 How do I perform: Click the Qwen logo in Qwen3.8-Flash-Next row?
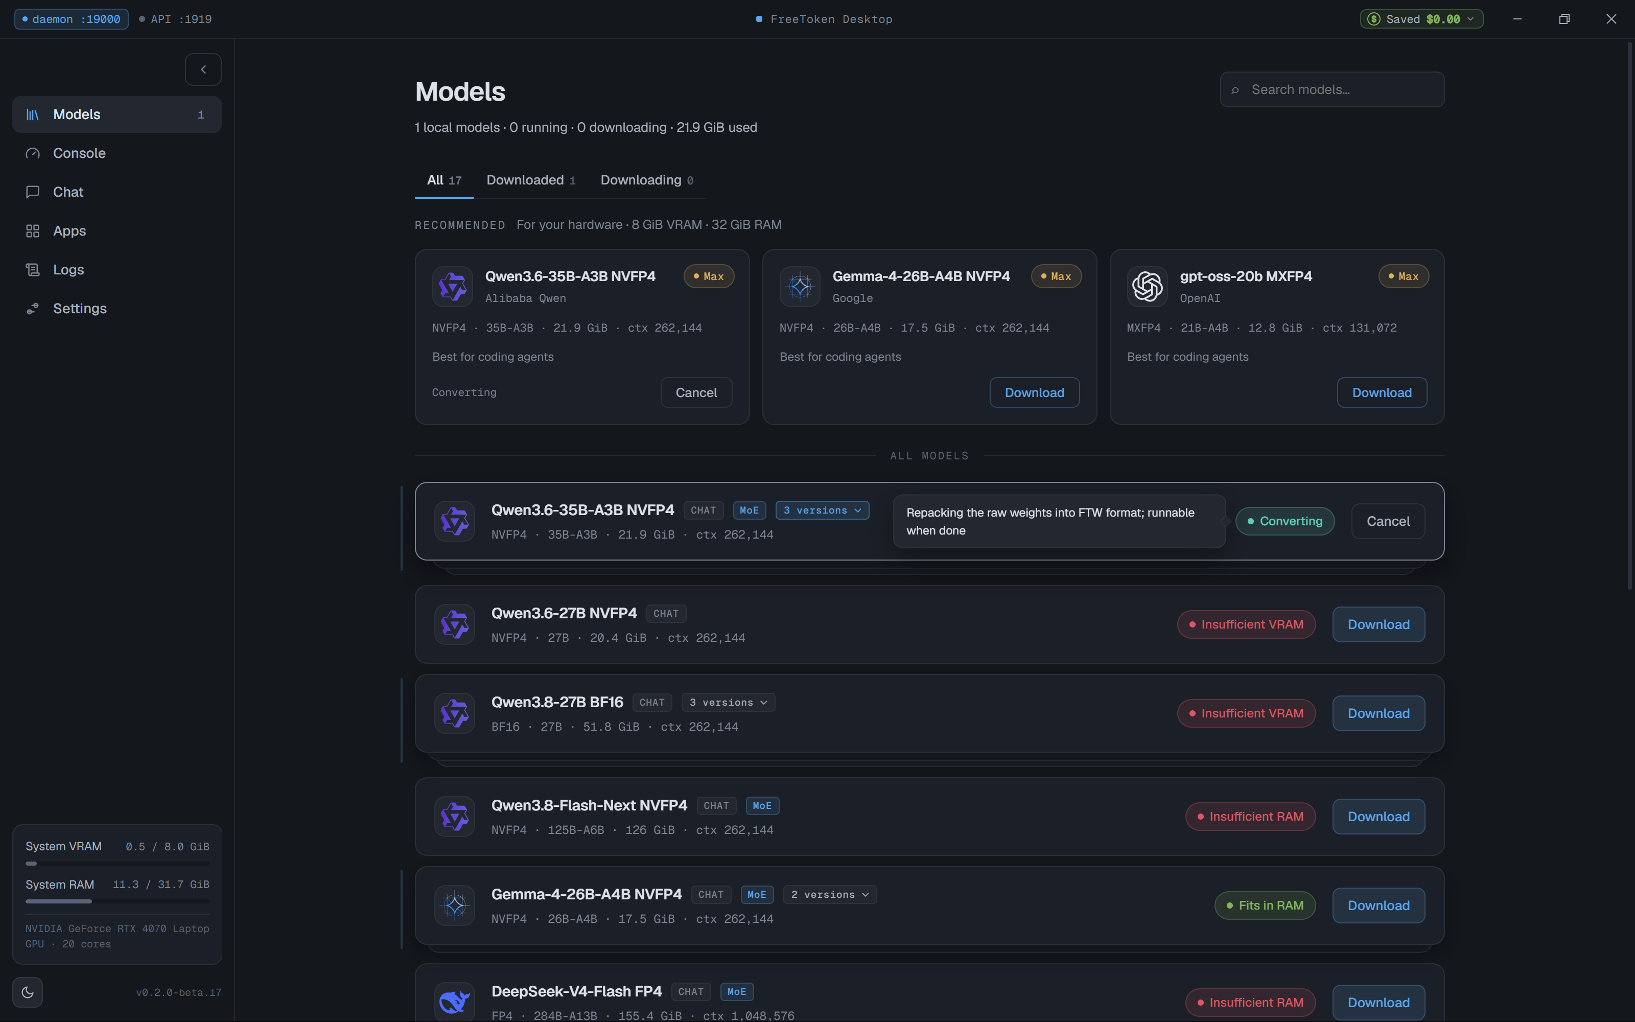[x=455, y=817]
